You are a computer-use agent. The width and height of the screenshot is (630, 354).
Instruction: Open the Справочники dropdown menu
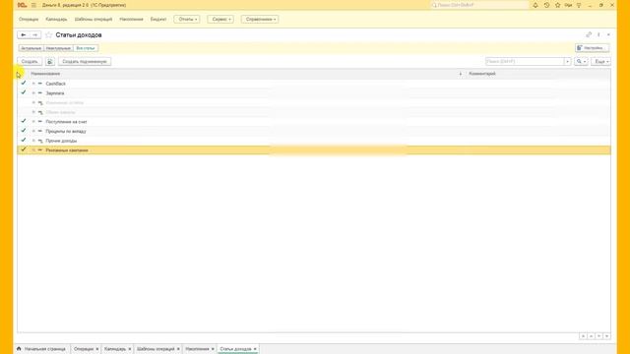click(x=260, y=20)
